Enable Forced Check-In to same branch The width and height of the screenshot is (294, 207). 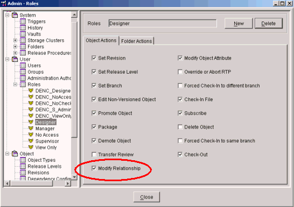[180, 141]
